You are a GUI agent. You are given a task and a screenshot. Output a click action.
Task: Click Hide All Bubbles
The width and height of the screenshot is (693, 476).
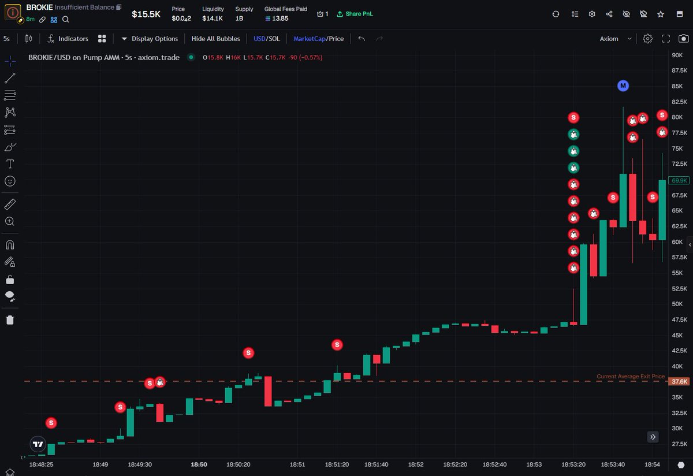point(215,39)
